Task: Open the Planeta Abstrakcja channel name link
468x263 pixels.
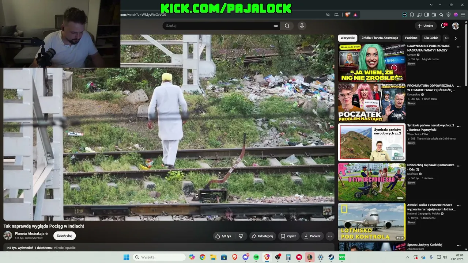Action: pyautogui.click(x=30, y=233)
